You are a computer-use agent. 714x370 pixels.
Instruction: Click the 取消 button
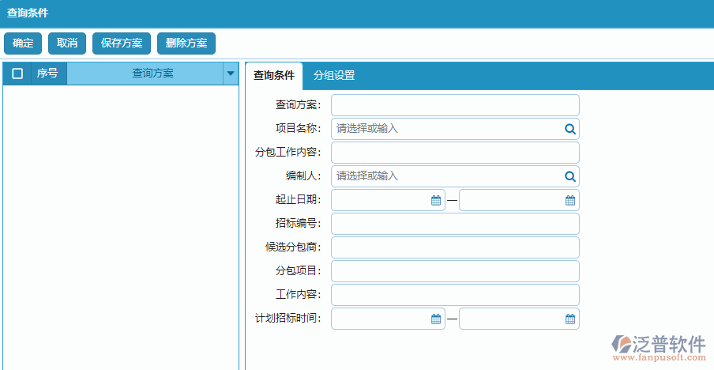pyautogui.click(x=67, y=43)
